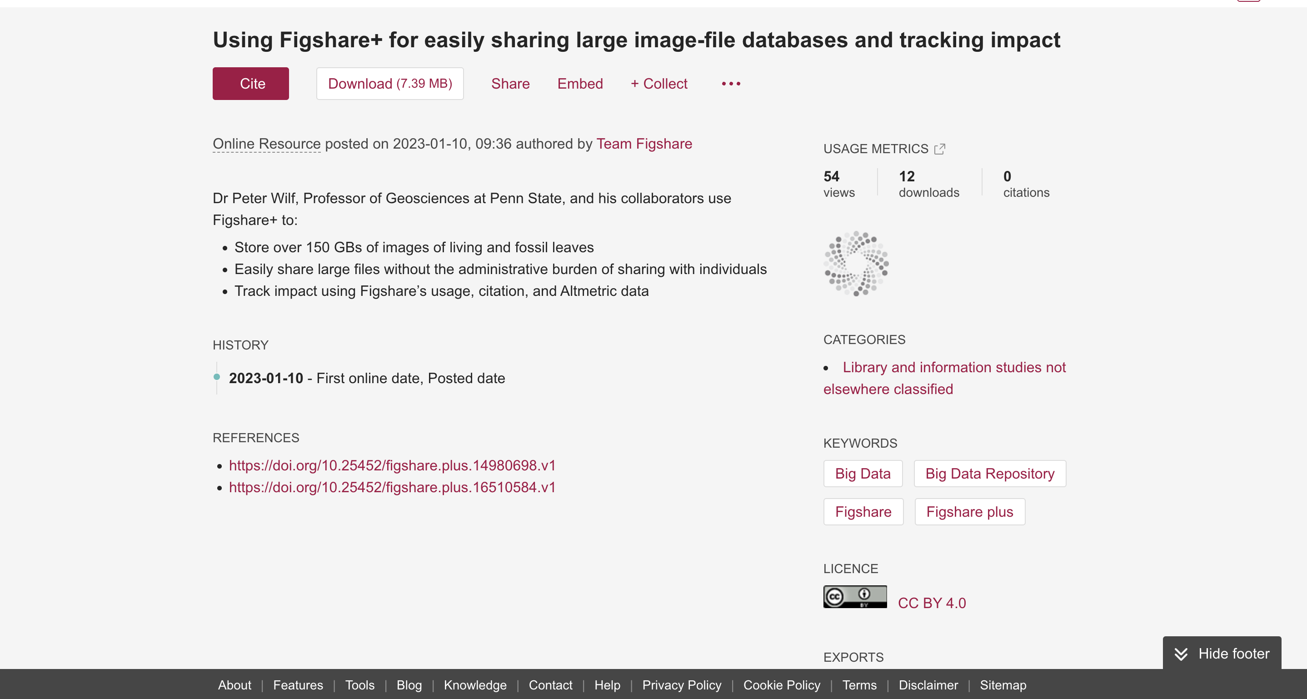Add item with + Collect
1307x699 pixels.
pos(658,84)
